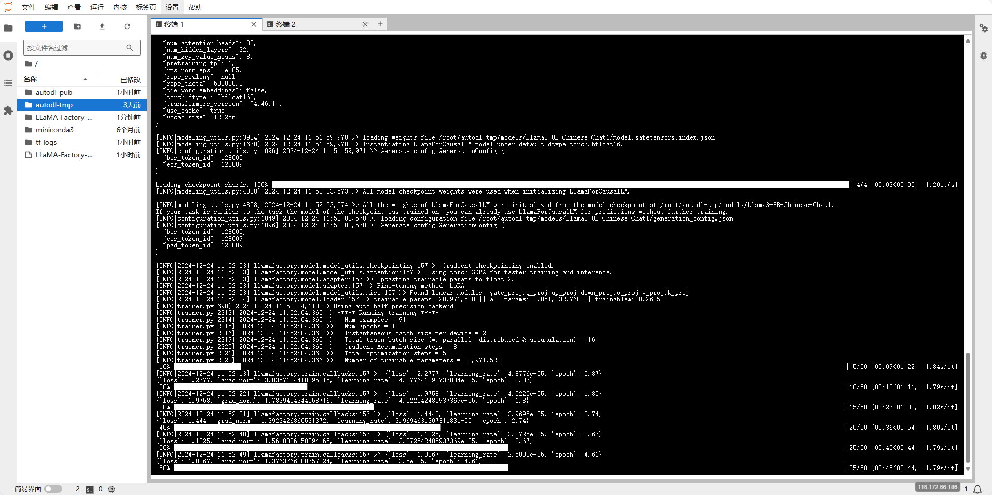This screenshot has height=495, width=992.
Task: Click the new folder icon
Action: pos(77,26)
